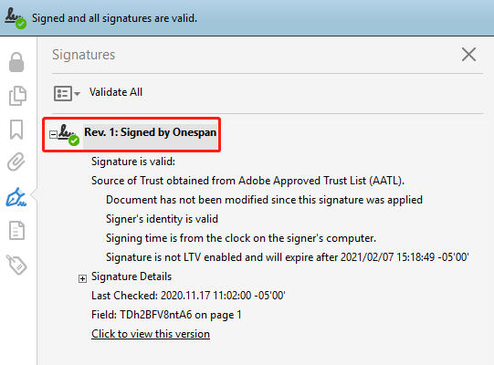Open the bookmarks panel icon
This screenshot has height=365, width=494.
pyautogui.click(x=16, y=130)
